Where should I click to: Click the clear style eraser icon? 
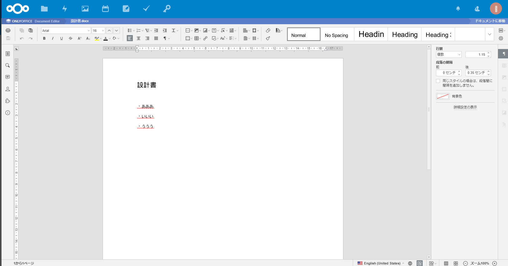click(268, 31)
